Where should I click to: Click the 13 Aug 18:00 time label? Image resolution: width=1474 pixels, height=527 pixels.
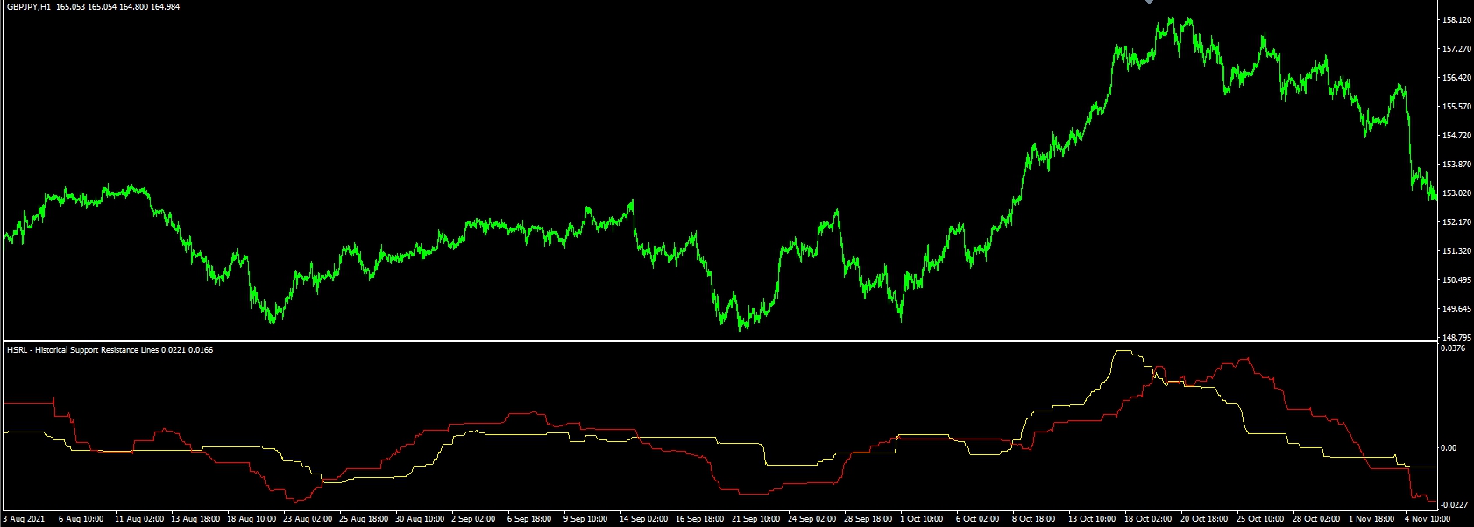point(195,519)
